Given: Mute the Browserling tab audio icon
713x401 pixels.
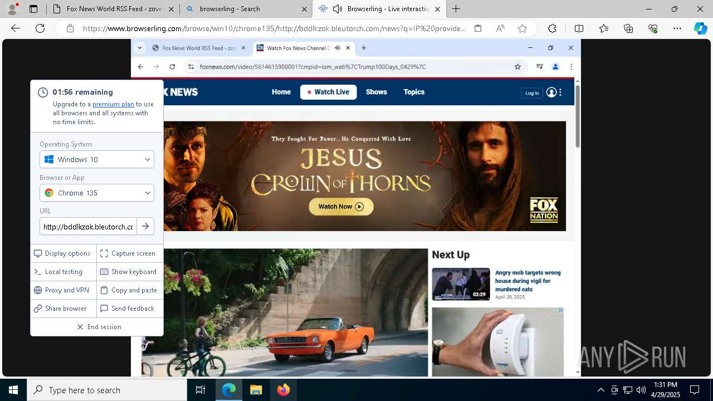Looking at the screenshot, I should tap(338, 9).
